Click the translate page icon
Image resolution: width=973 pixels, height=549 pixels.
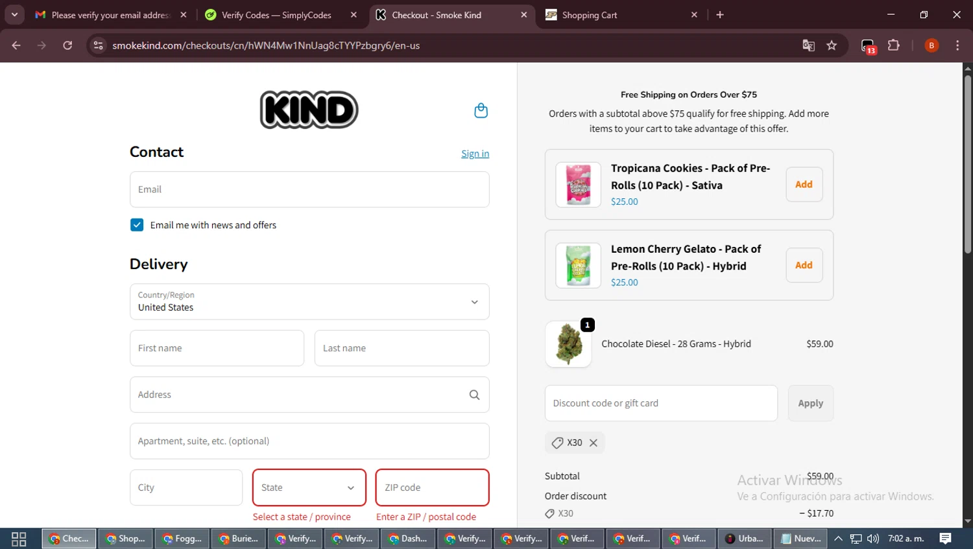[x=808, y=45]
